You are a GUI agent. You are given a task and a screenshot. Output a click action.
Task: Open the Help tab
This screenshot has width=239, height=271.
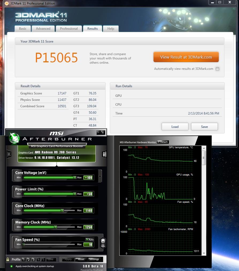[111, 29]
